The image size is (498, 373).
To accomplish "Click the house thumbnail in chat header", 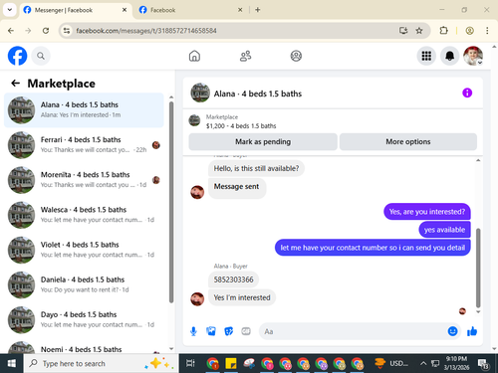I will 200,93.
